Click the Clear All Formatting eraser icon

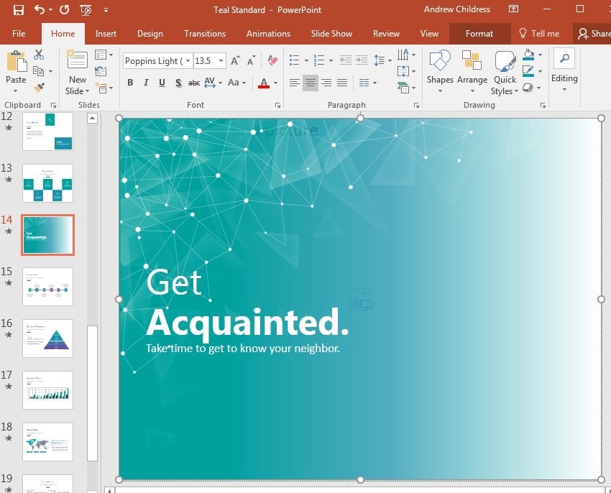(x=272, y=61)
